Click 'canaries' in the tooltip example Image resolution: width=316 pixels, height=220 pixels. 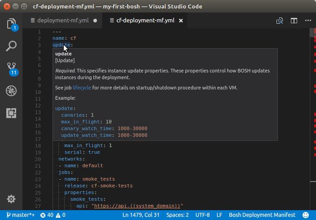point(73,115)
